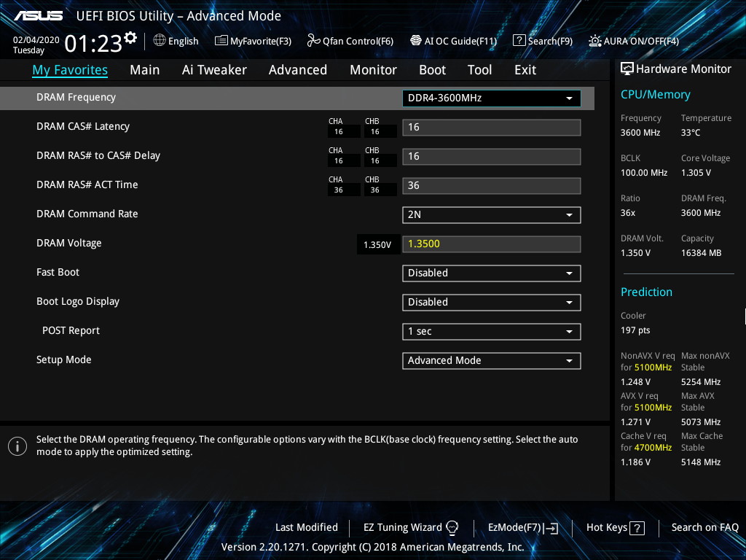Open the DRAM Command Rate dropdown
The width and height of the screenshot is (746, 560).
pos(492,215)
